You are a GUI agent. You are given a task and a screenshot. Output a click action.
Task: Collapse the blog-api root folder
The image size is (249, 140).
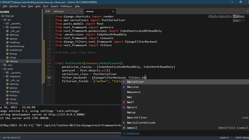pyautogui.click(x=0, y=16)
